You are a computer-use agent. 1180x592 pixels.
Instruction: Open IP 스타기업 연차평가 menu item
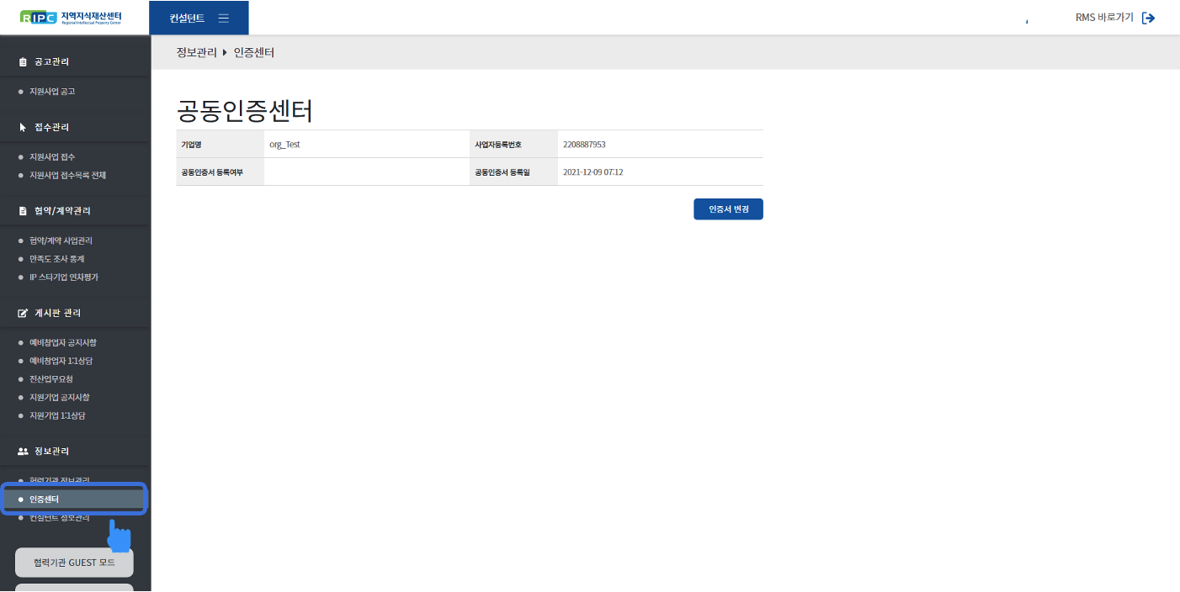(x=63, y=277)
